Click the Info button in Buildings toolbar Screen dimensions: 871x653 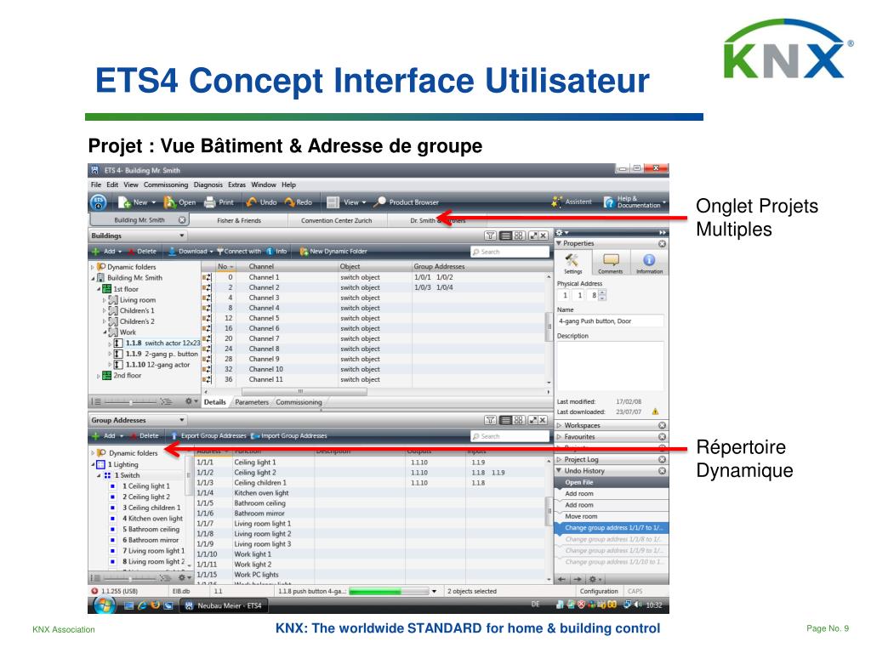click(276, 251)
